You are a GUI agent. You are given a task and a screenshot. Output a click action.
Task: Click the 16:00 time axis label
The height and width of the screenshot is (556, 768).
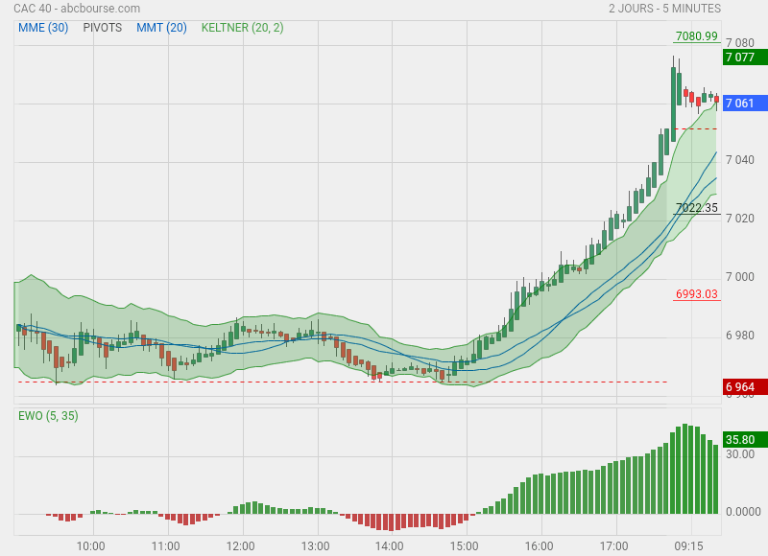(540, 545)
